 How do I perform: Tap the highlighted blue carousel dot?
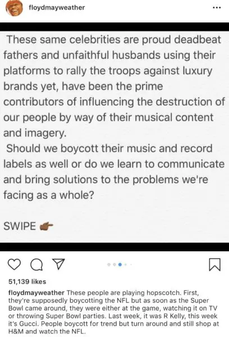tap(120, 265)
